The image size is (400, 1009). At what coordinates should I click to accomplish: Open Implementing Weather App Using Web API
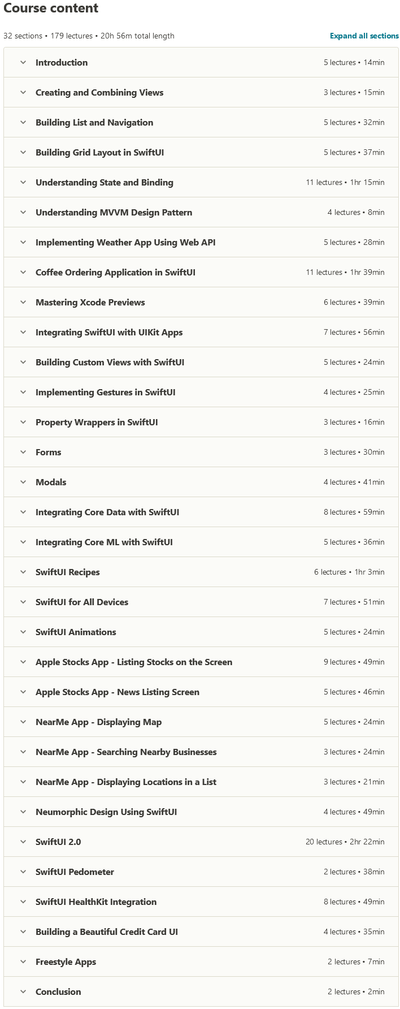coord(125,243)
